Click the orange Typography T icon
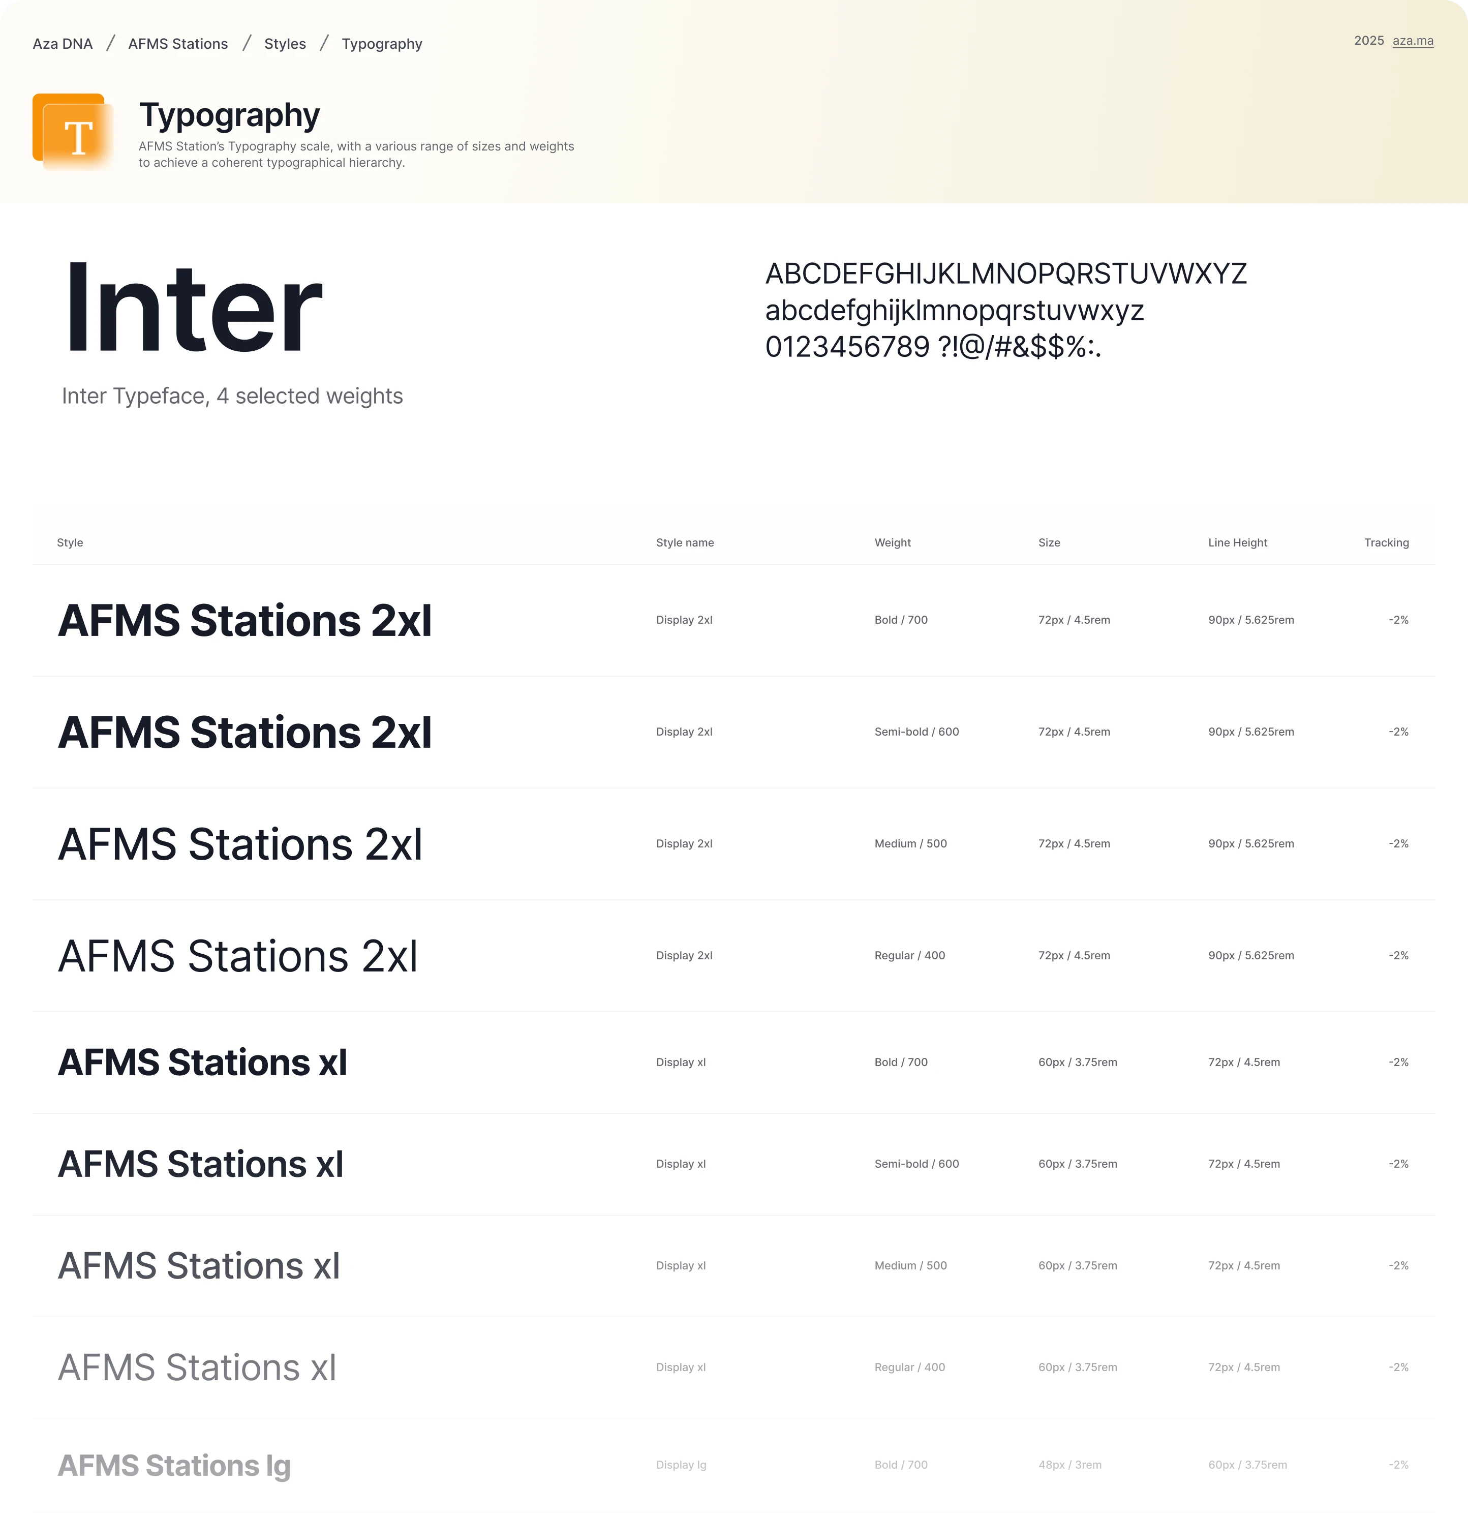 74,132
